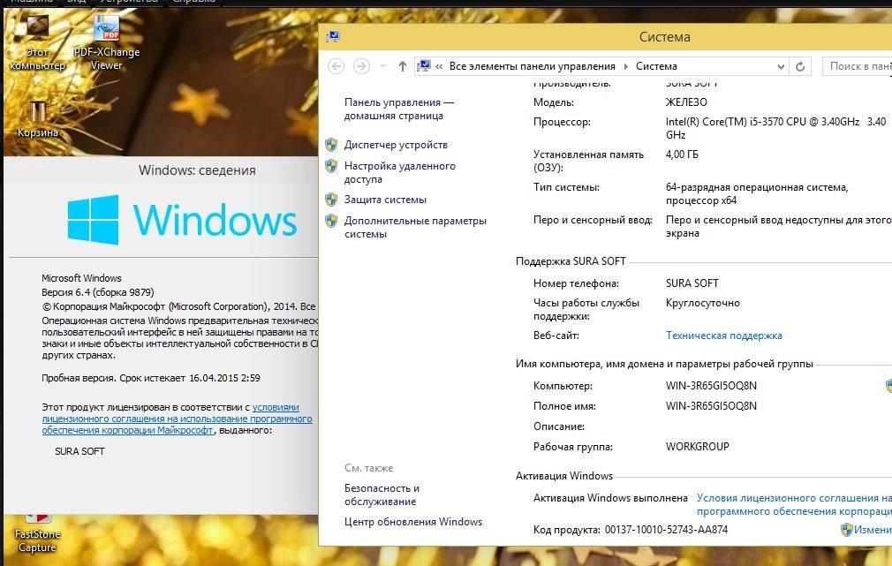Click the shield icon beside Защита системы

click(x=331, y=200)
